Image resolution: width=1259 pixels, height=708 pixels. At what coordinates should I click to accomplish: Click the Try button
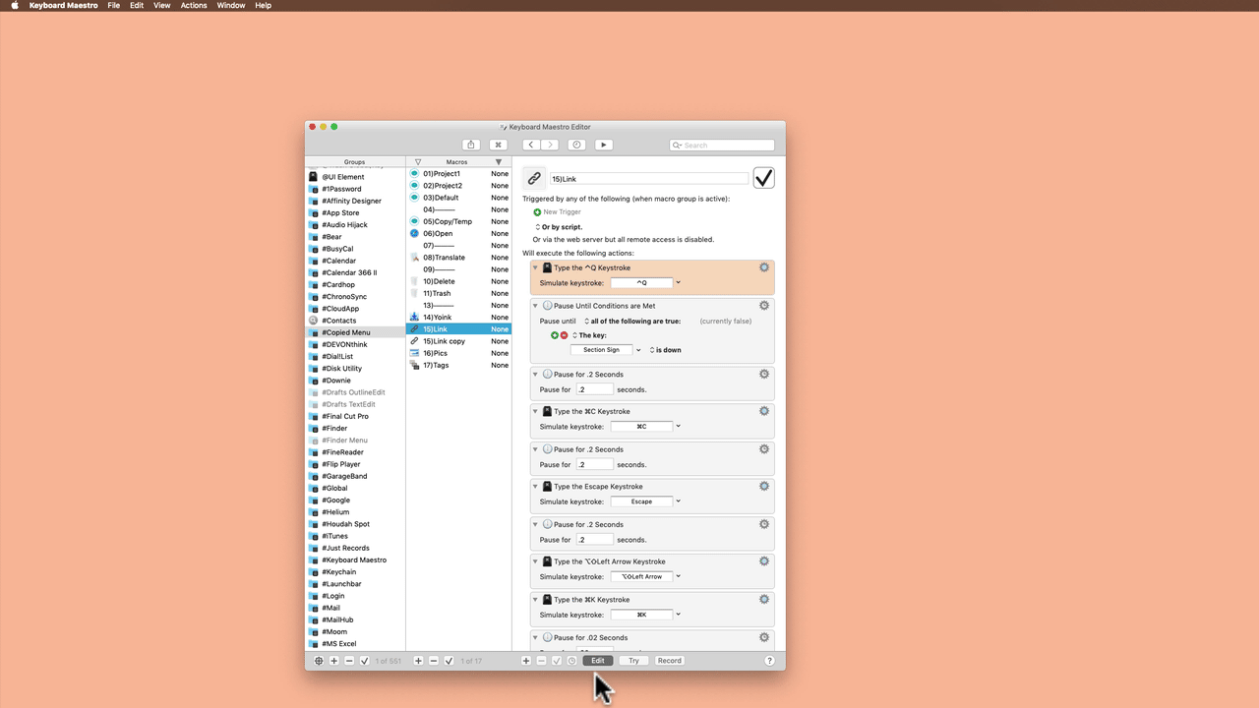[633, 661]
